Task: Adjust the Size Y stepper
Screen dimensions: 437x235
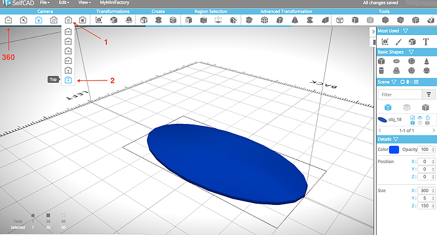Action: coord(433,198)
